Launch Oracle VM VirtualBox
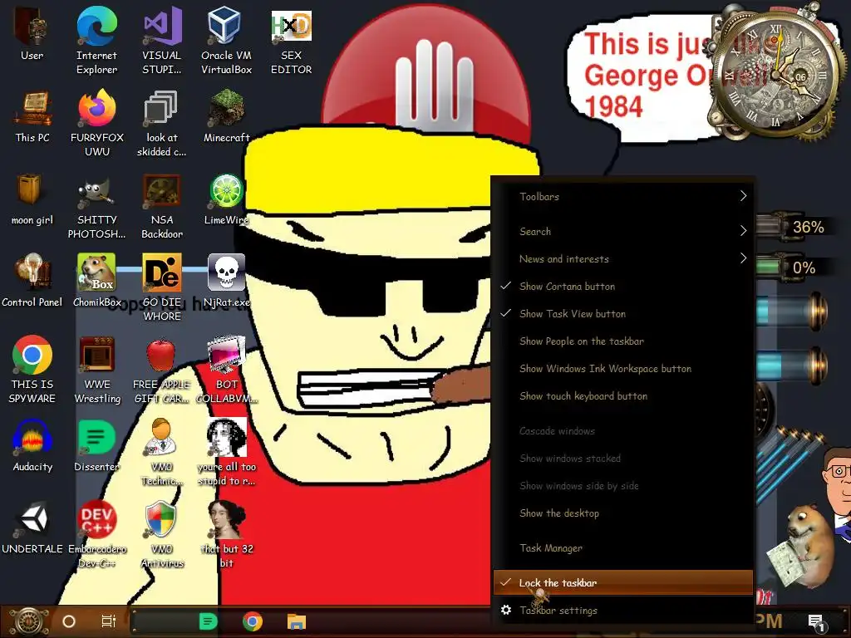851x638 pixels. point(226,41)
